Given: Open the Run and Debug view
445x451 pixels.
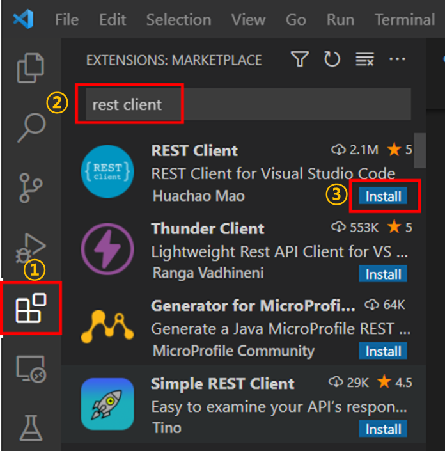Looking at the screenshot, I should point(31,248).
